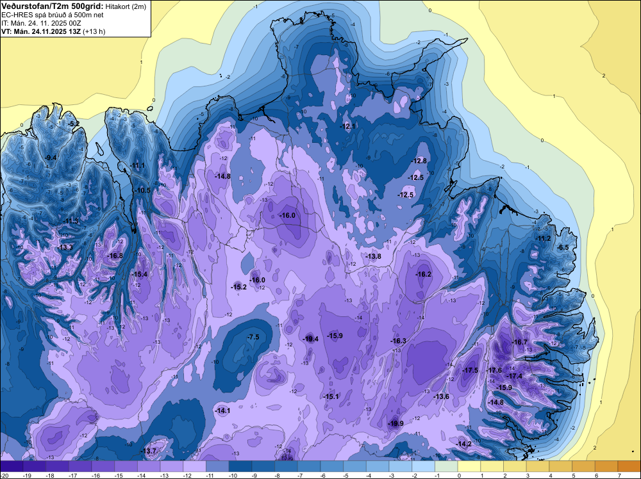
Task: Click the '7' tick label in the color bar
Action: coord(620,475)
